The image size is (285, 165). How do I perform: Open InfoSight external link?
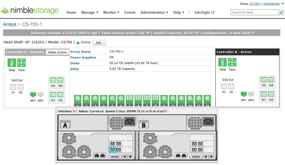click(x=204, y=12)
